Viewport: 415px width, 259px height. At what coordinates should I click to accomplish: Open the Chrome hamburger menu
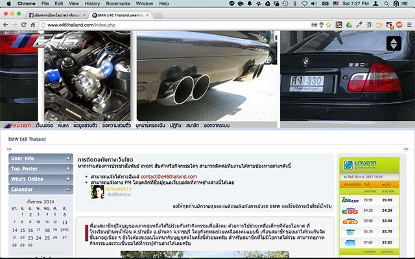click(x=409, y=25)
